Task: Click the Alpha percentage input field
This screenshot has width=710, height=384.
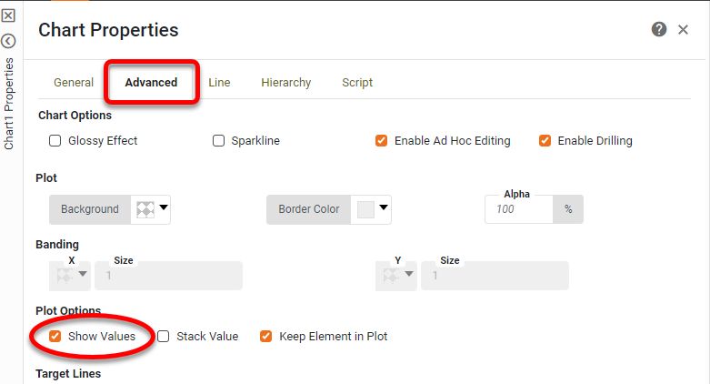Action: pyautogui.click(x=519, y=209)
